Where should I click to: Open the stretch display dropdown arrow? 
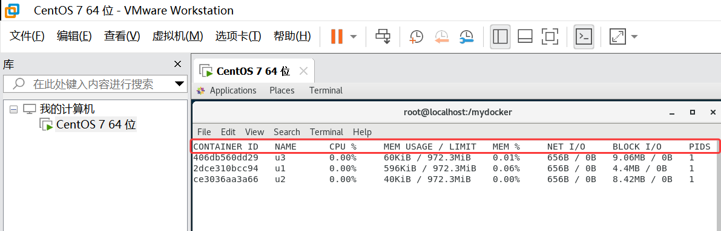point(634,37)
